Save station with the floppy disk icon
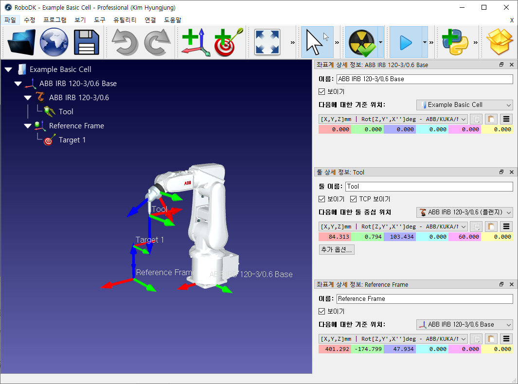Image resolution: width=518 pixels, height=384 pixels. tap(87, 42)
